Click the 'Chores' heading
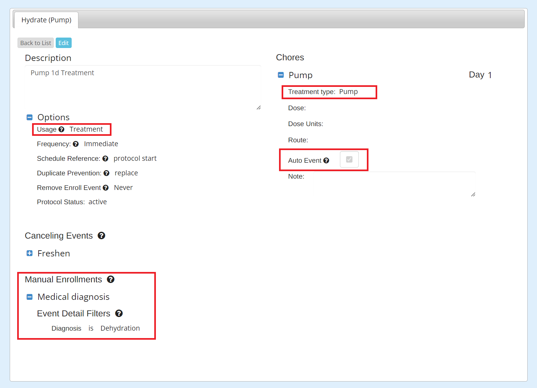The height and width of the screenshot is (388, 537). (x=290, y=57)
